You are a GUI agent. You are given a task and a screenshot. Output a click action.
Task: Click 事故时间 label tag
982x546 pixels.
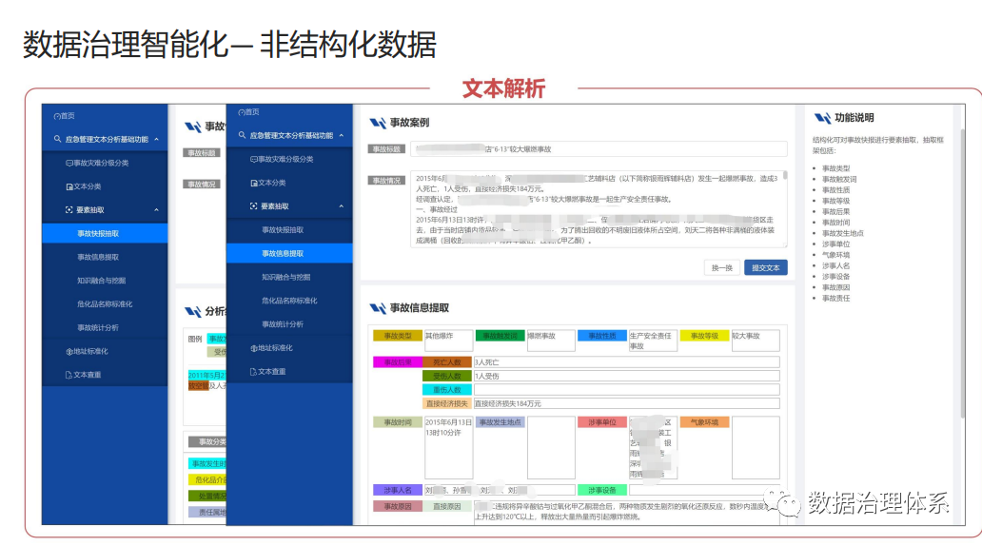pyautogui.click(x=398, y=422)
